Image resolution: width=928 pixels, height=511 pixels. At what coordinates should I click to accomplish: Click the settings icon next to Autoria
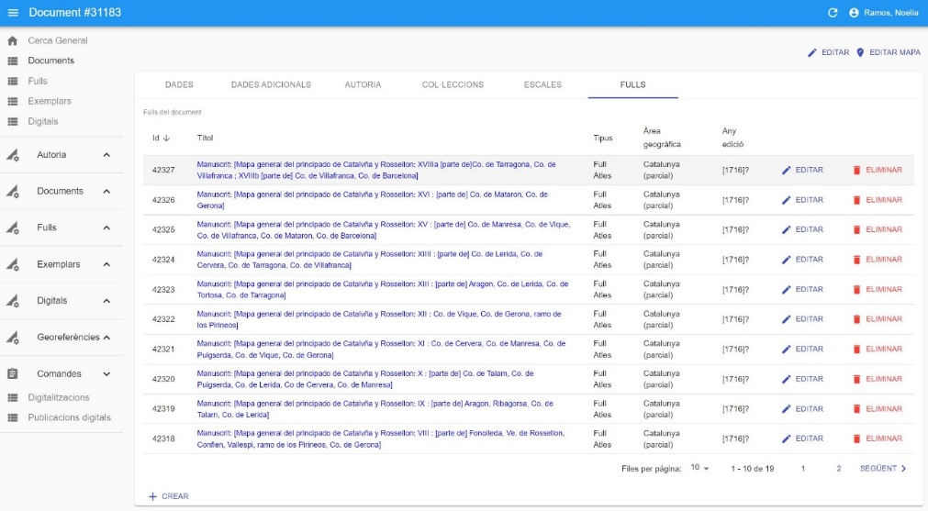click(x=13, y=155)
